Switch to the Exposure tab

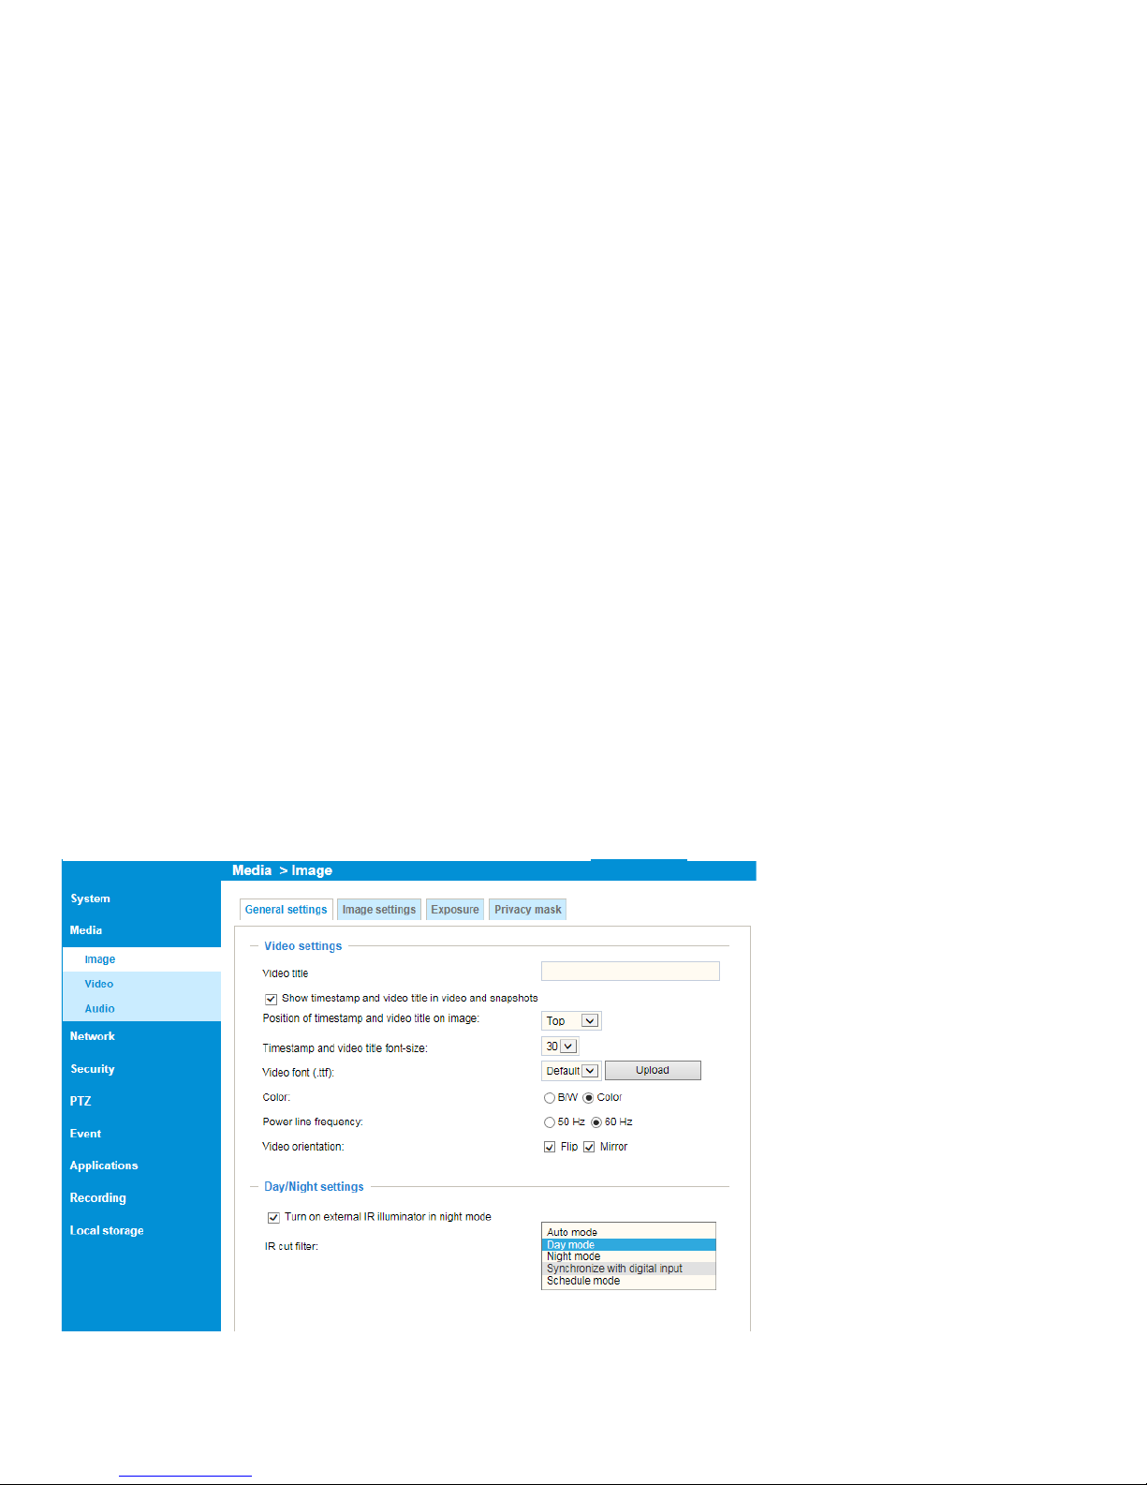[x=455, y=910]
